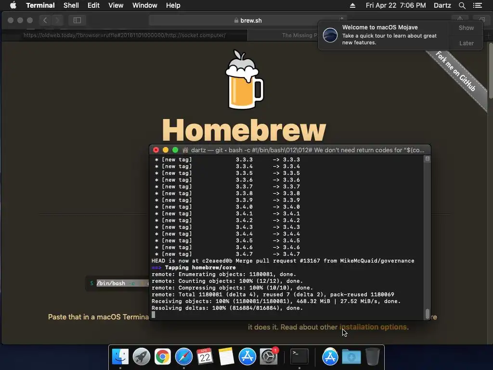Viewport: 493px width, 370px height.
Task: Click the Terminal window title bar text
Action: pos(308,150)
